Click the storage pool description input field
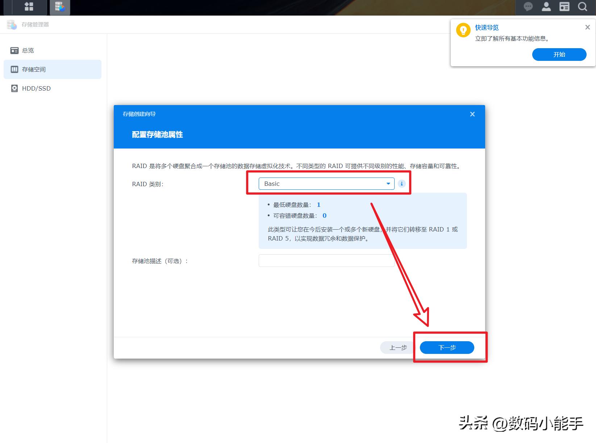The height and width of the screenshot is (443, 596). (326, 260)
